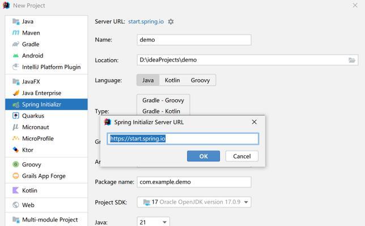Click the Gradle elephant icon

click(16, 44)
